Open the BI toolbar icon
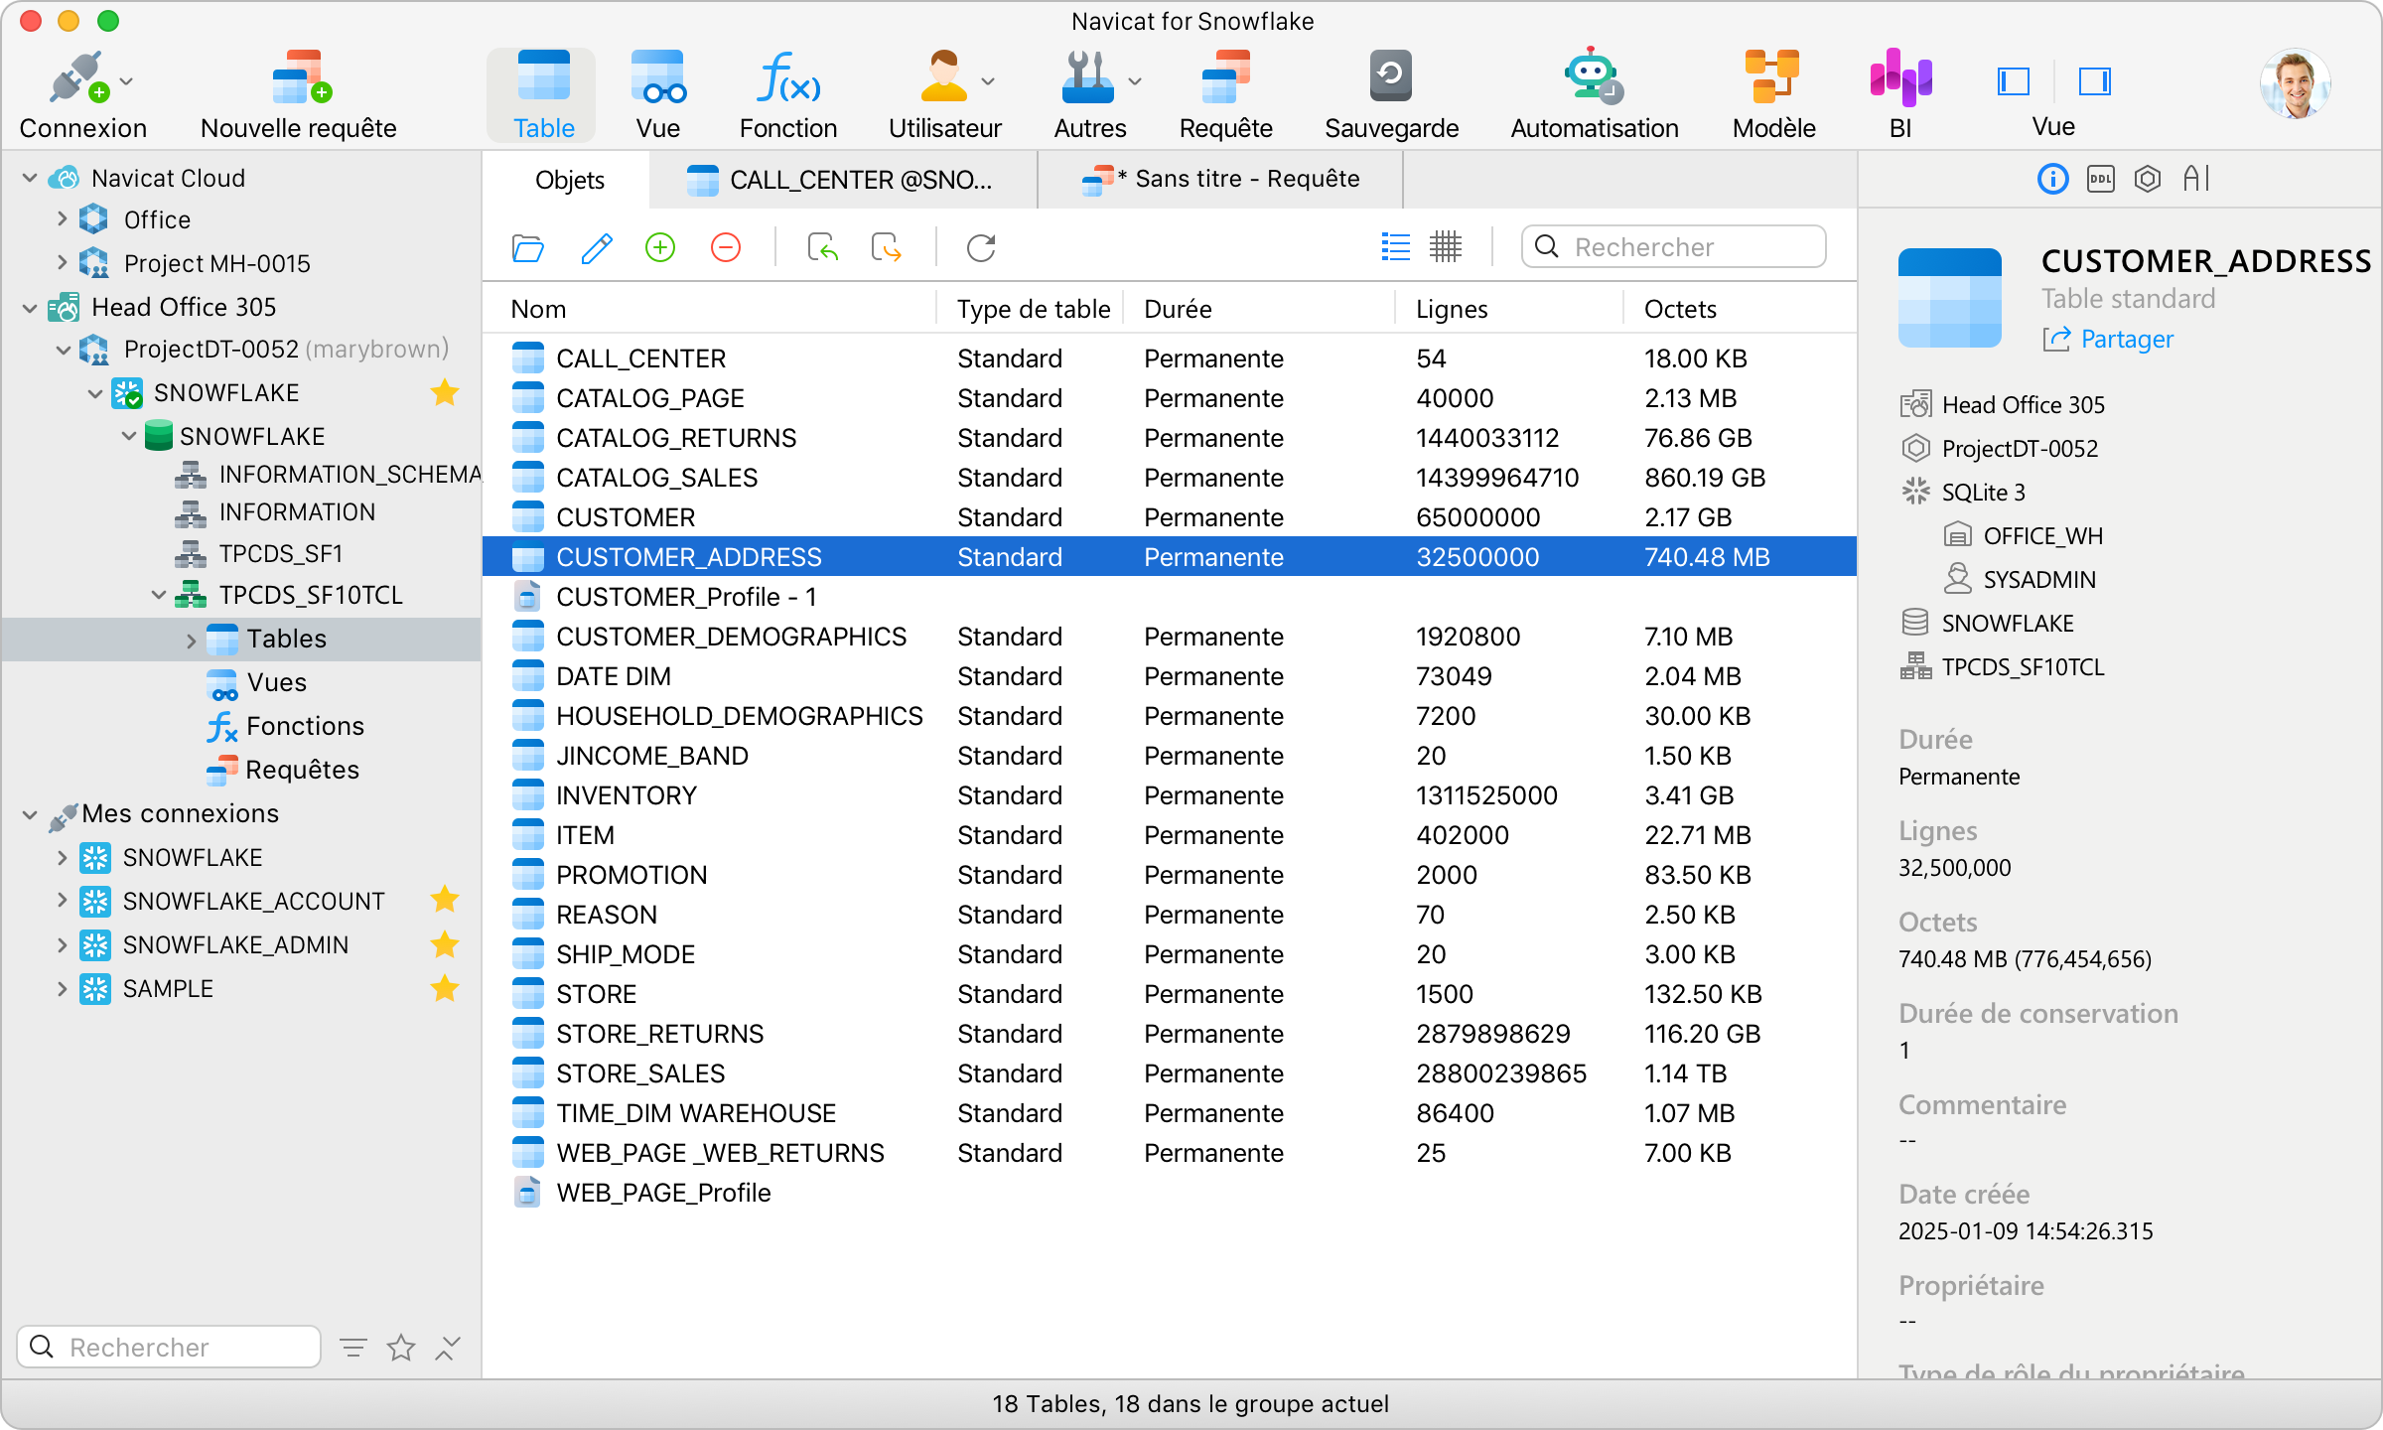The image size is (2383, 1430). tap(1899, 75)
